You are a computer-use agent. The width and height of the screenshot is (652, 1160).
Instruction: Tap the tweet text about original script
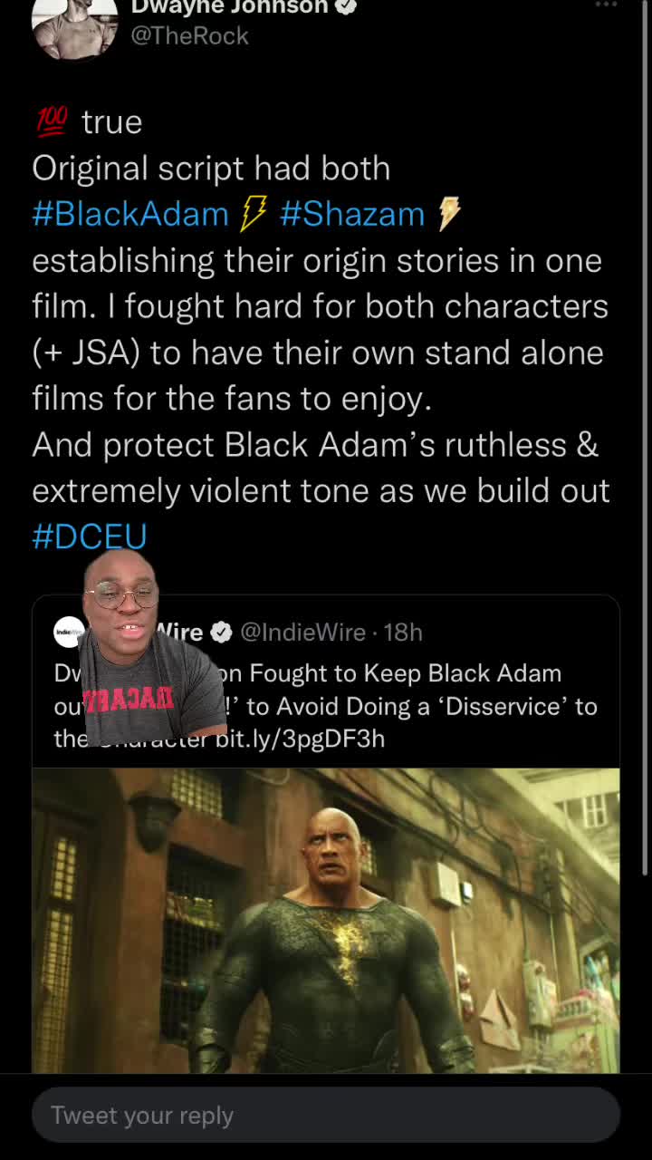(321, 329)
